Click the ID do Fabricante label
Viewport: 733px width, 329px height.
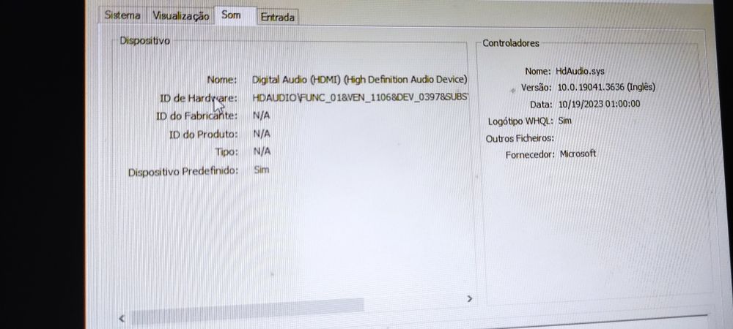click(196, 116)
